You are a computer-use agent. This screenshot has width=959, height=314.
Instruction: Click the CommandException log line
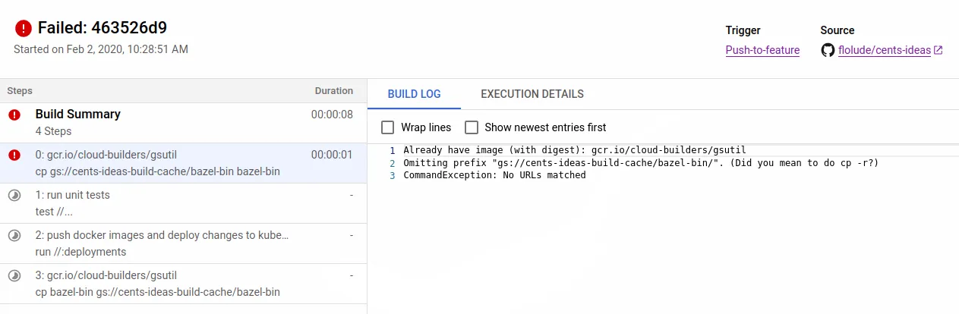coord(494,175)
